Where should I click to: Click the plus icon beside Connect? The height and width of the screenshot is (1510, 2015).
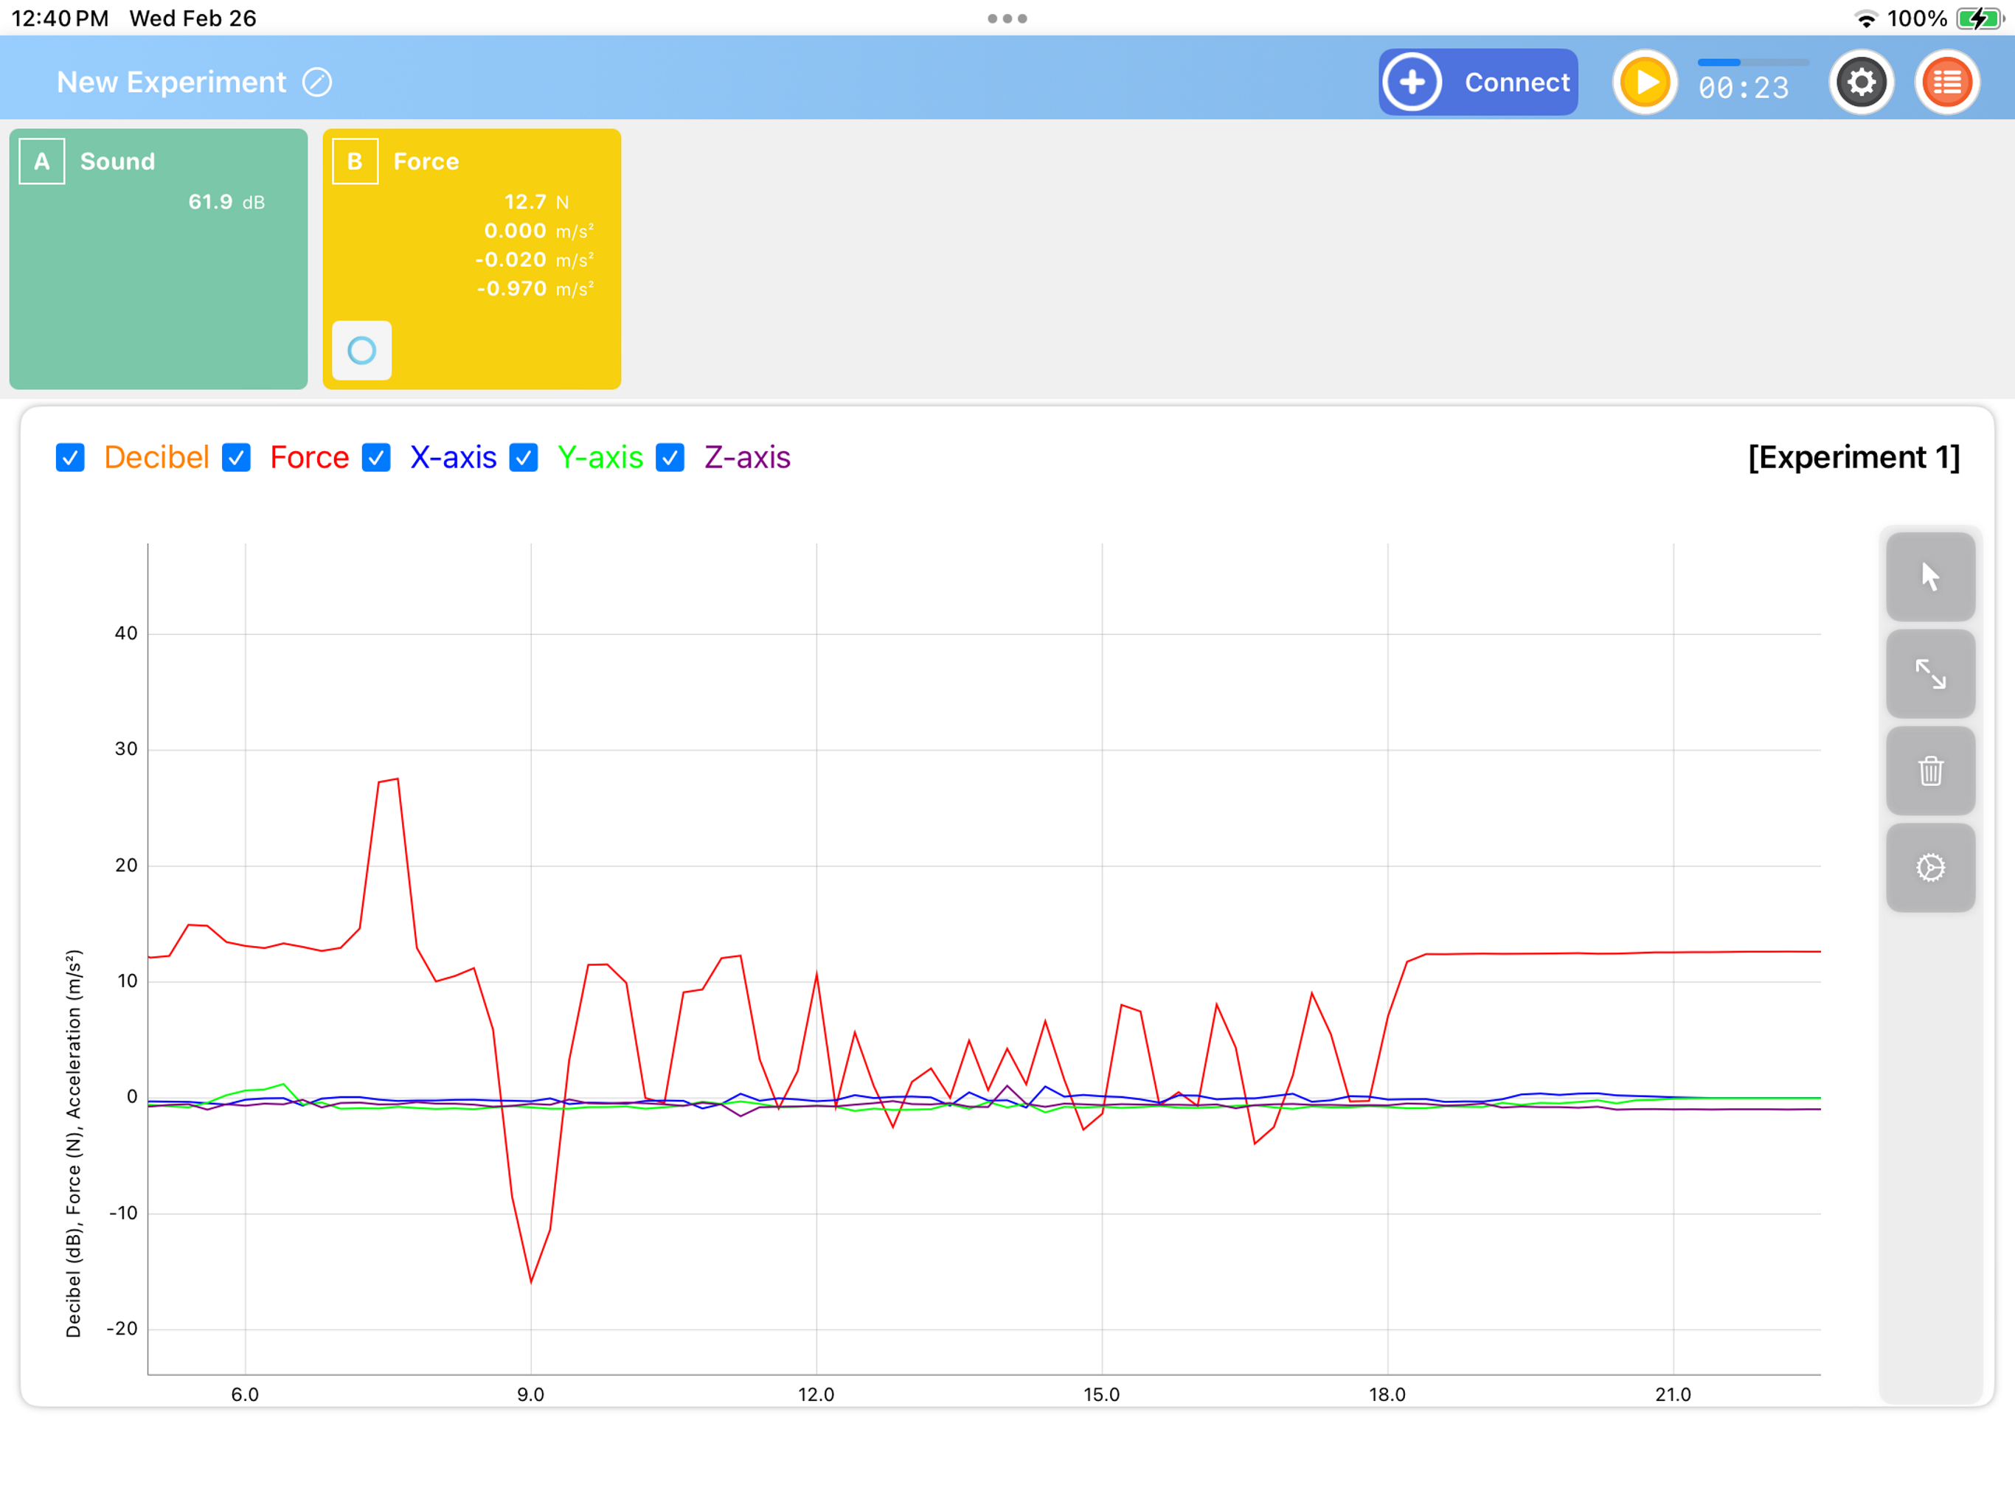(x=1412, y=83)
